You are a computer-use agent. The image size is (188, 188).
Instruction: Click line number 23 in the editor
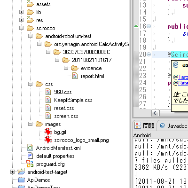143,76
